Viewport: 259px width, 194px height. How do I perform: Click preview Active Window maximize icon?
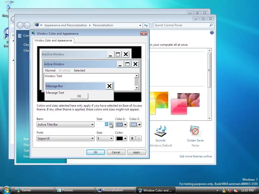point(127,64)
